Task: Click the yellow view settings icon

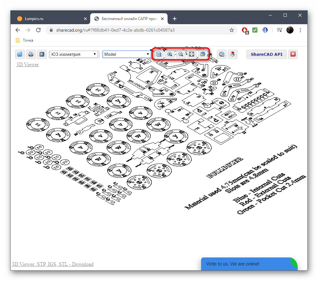Action: click(x=203, y=54)
